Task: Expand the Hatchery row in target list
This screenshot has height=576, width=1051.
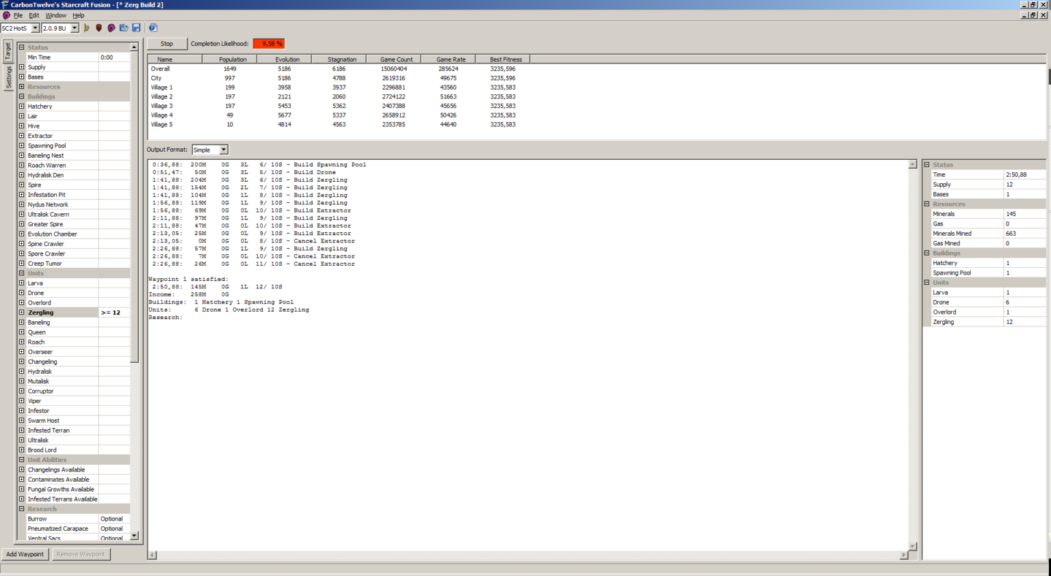Action: 21,107
